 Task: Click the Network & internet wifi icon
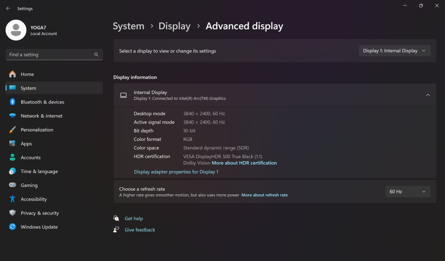12,116
